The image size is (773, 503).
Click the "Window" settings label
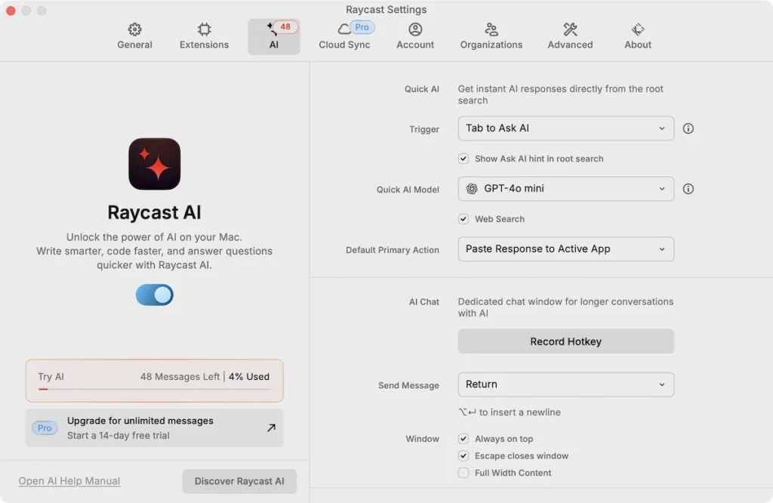423,439
